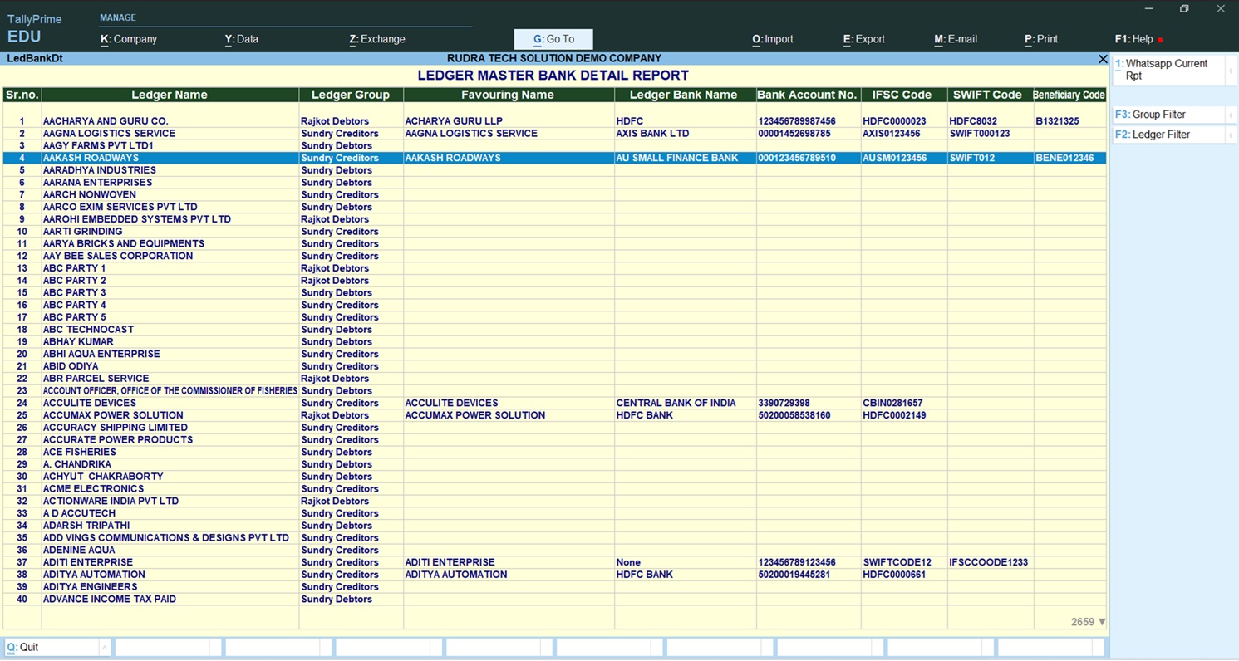1239x661 pixels.
Task: Open the Export menu
Action: [864, 39]
